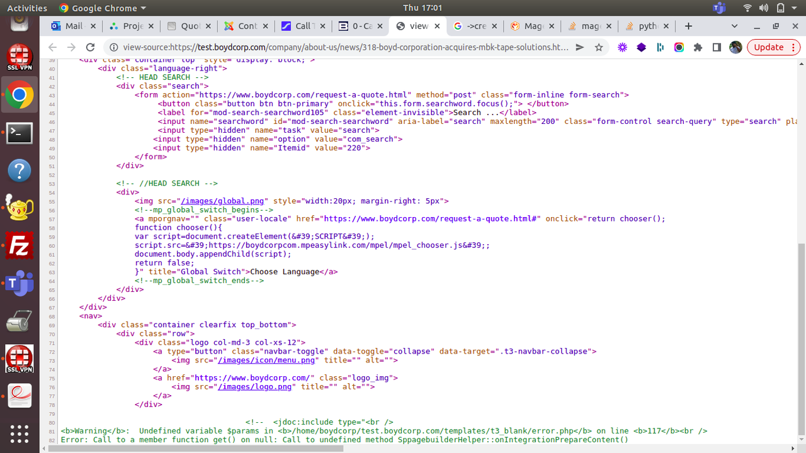The height and width of the screenshot is (453, 806).
Task: Open the Activities menu
Action: [x=27, y=8]
